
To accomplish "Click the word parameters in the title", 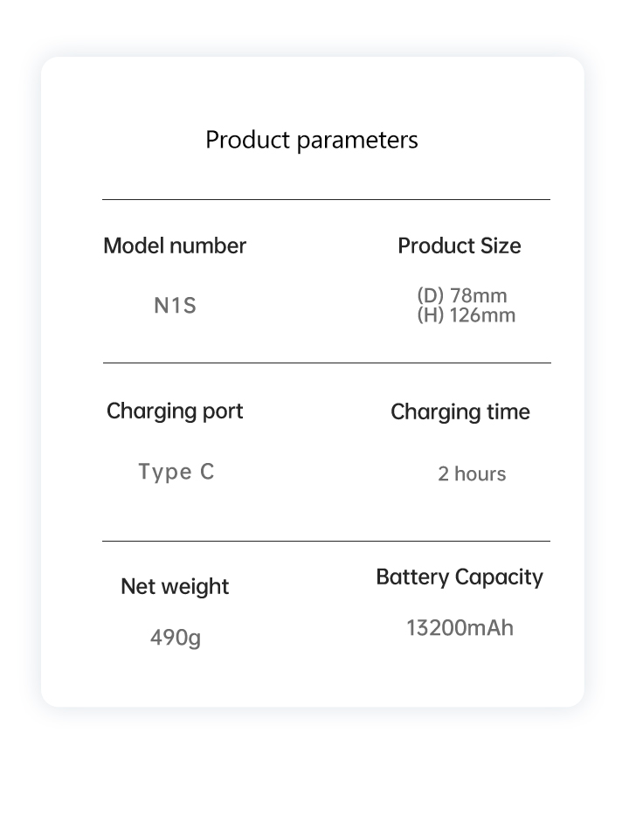I will pyautogui.click(x=357, y=142).
